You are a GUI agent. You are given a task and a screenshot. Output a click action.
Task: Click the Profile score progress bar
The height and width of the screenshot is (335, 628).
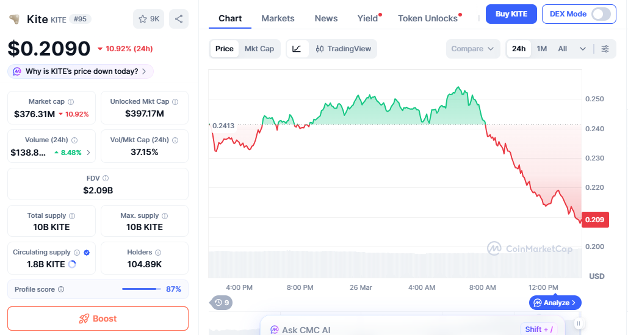click(141, 289)
